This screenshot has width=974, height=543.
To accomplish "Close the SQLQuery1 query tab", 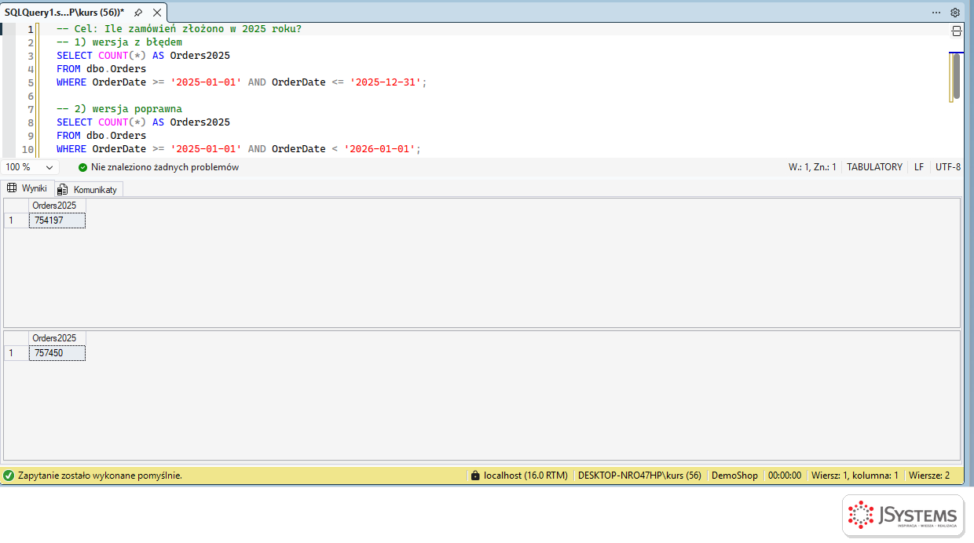I will (157, 13).
